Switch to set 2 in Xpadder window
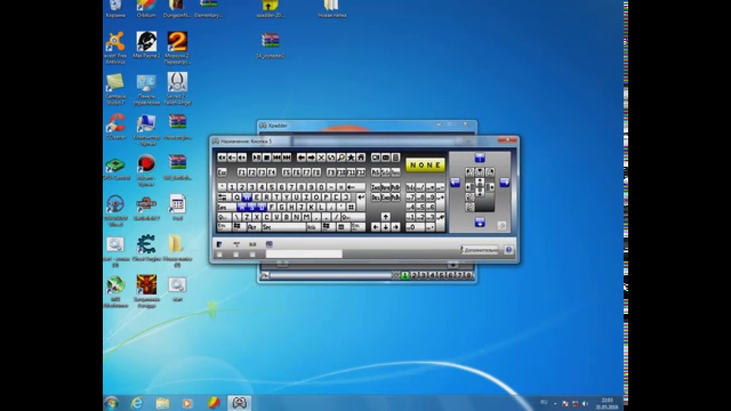Screen dimensions: 731x411 [x=415, y=275]
